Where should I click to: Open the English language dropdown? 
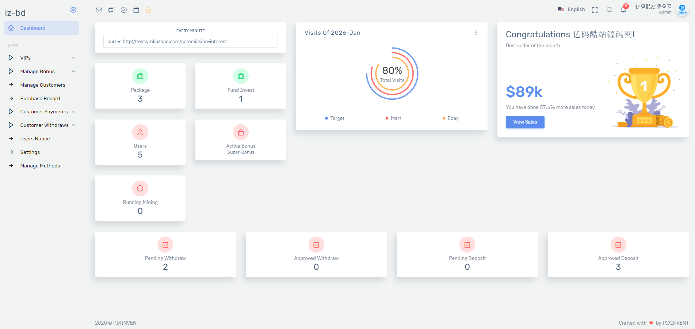pos(571,10)
